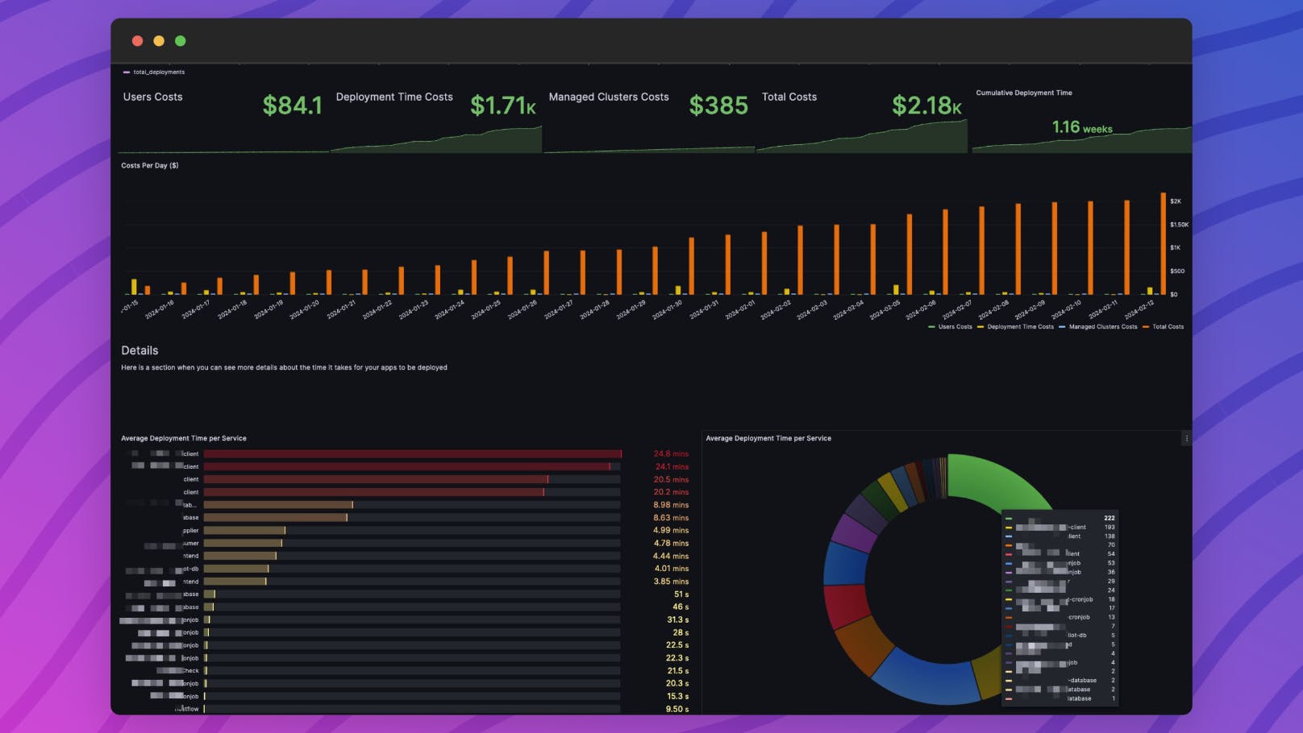Image resolution: width=1303 pixels, height=733 pixels.
Task: Click the pie legend row with value 138
Action: point(1059,536)
